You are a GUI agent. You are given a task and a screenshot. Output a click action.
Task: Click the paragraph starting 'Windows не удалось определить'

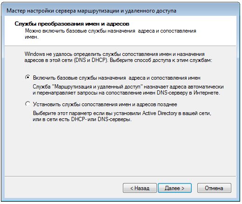click(x=118, y=57)
